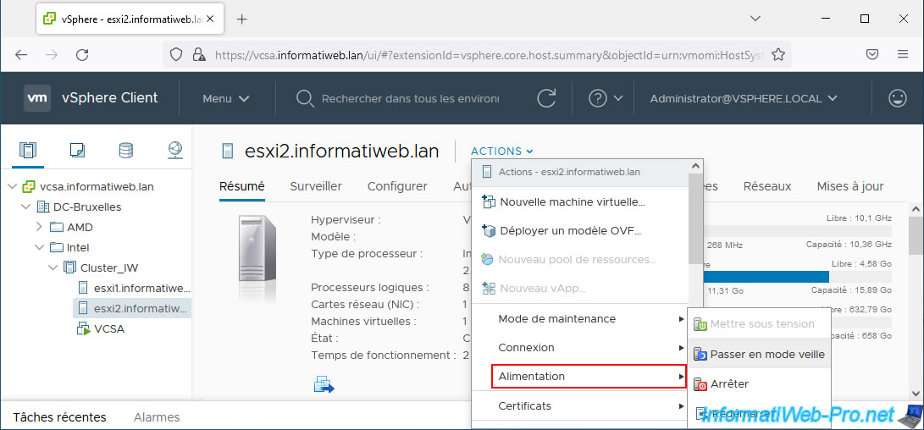Viewport: 924px width, 430px height.
Task: Switch to VMs and Templates inventory icon
Action: 77,151
